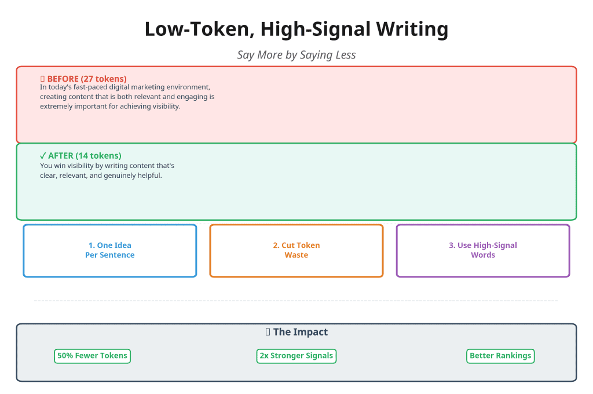Click the "BEFORE (27 tokens)" heading
Viewport: 593px width, 394px height.
coord(87,79)
